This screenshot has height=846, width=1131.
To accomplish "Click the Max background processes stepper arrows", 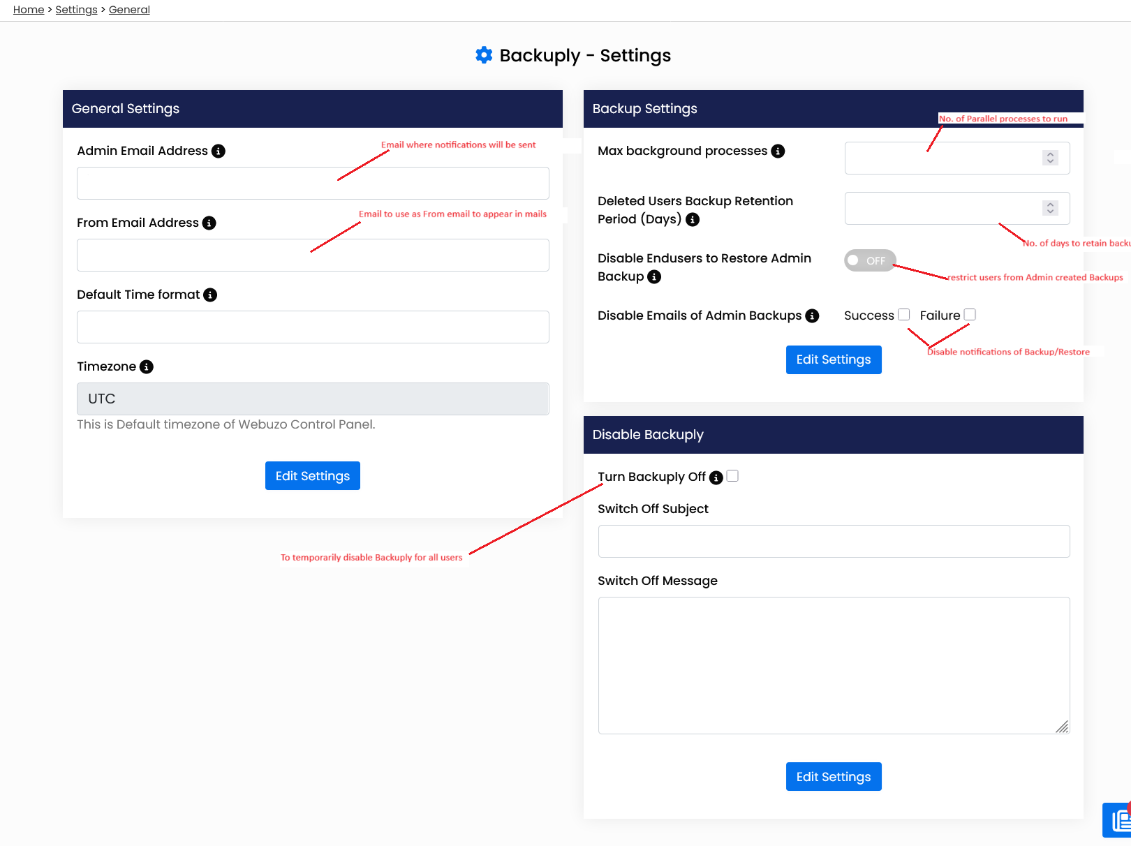I will pyautogui.click(x=1050, y=158).
